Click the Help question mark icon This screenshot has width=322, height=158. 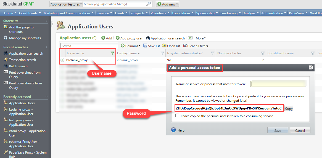click(x=173, y=130)
